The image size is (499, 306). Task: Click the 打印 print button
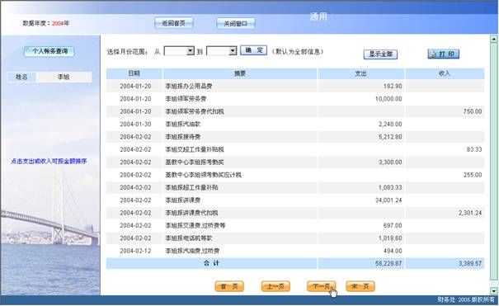click(443, 54)
